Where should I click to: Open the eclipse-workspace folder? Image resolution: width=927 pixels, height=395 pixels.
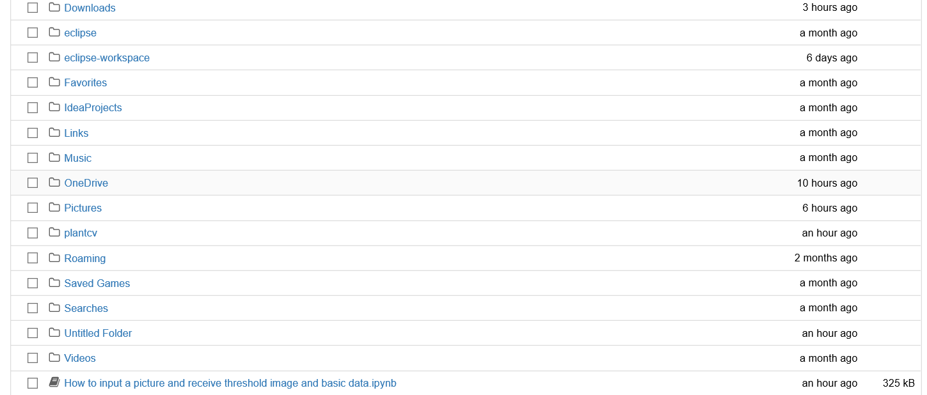tap(106, 58)
